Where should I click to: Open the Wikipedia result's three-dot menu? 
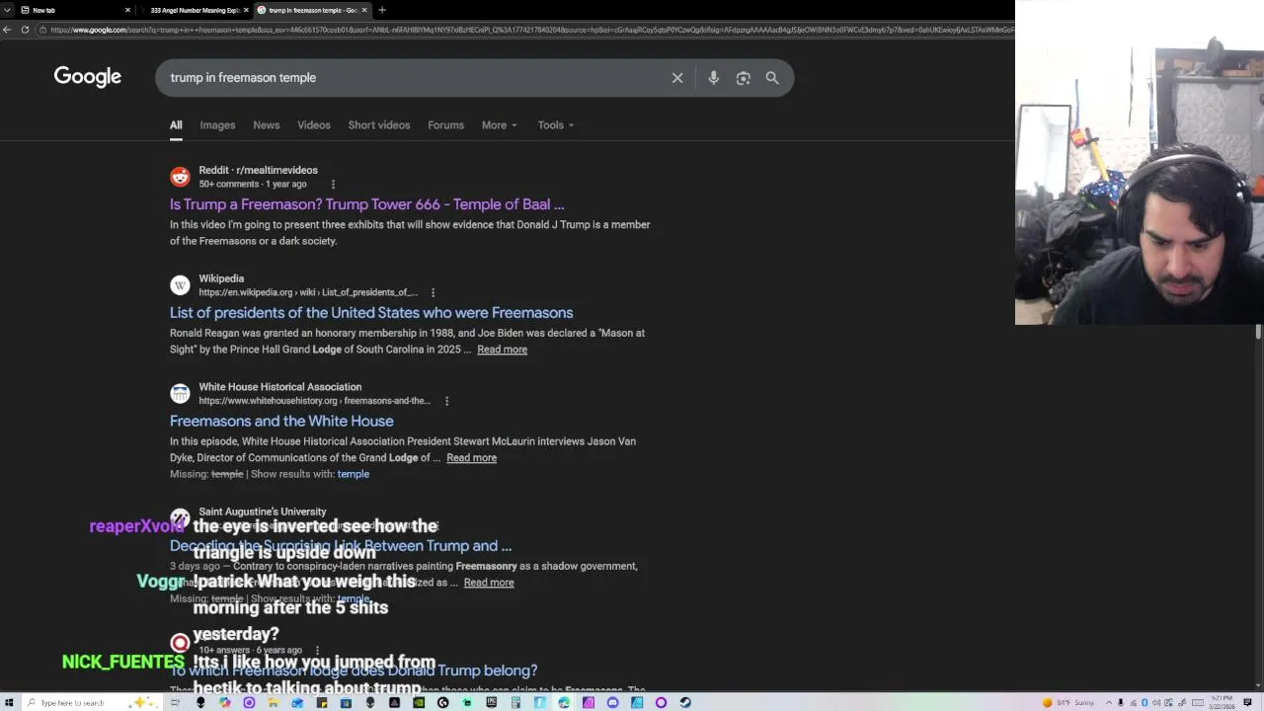click(433, 292)
